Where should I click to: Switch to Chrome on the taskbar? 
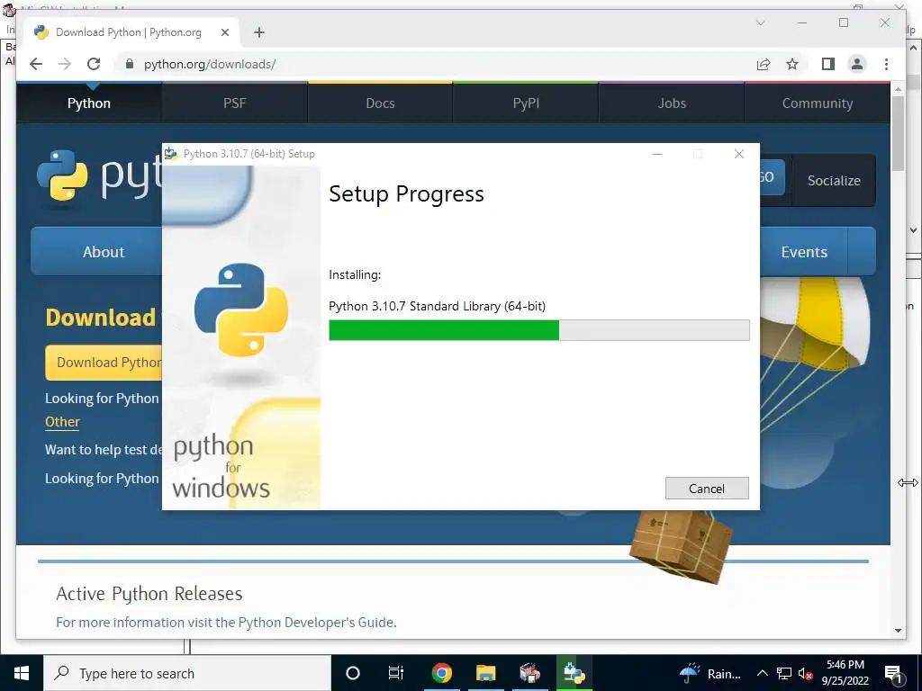(441, 673)
